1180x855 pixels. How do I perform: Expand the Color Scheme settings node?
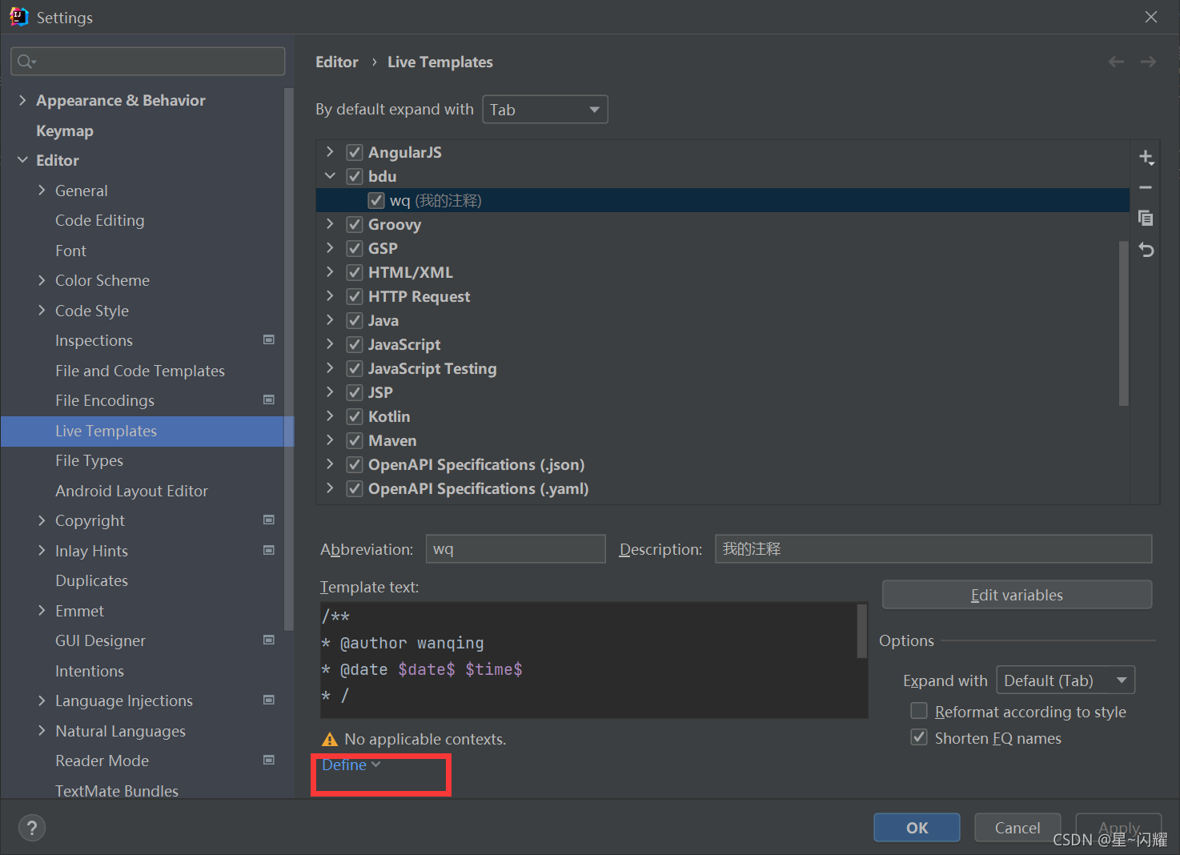42,280
